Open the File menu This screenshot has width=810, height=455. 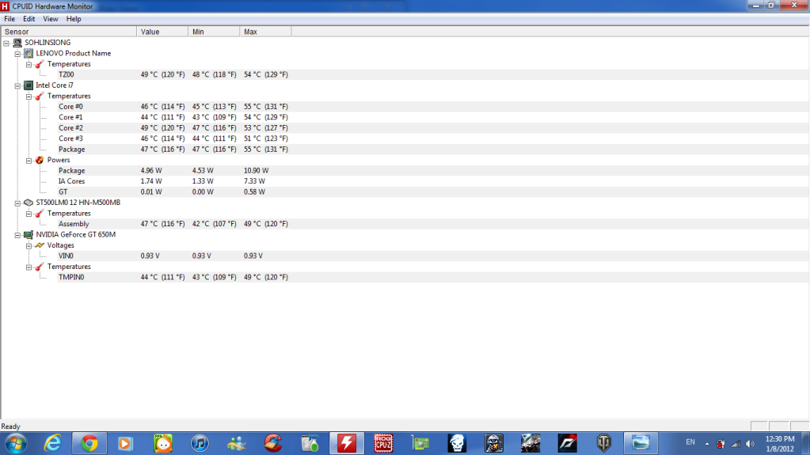(x=10, y=18)
